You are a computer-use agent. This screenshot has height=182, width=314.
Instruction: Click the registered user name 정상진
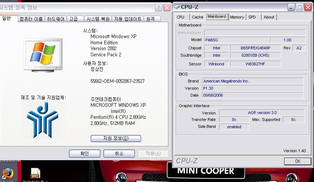[x=97, y=69]
